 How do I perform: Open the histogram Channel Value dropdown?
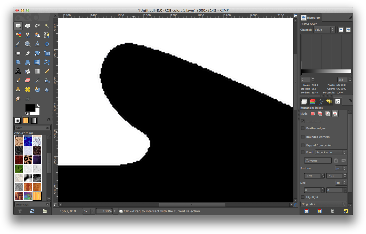324,30
